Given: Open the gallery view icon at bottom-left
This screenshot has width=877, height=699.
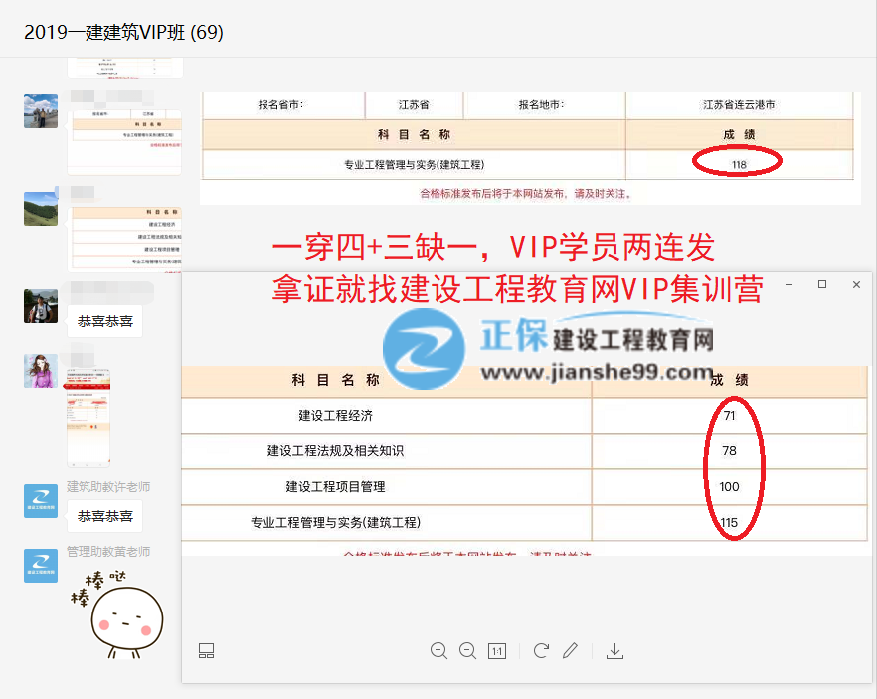Looking at the screenshot, I should 207,651.
